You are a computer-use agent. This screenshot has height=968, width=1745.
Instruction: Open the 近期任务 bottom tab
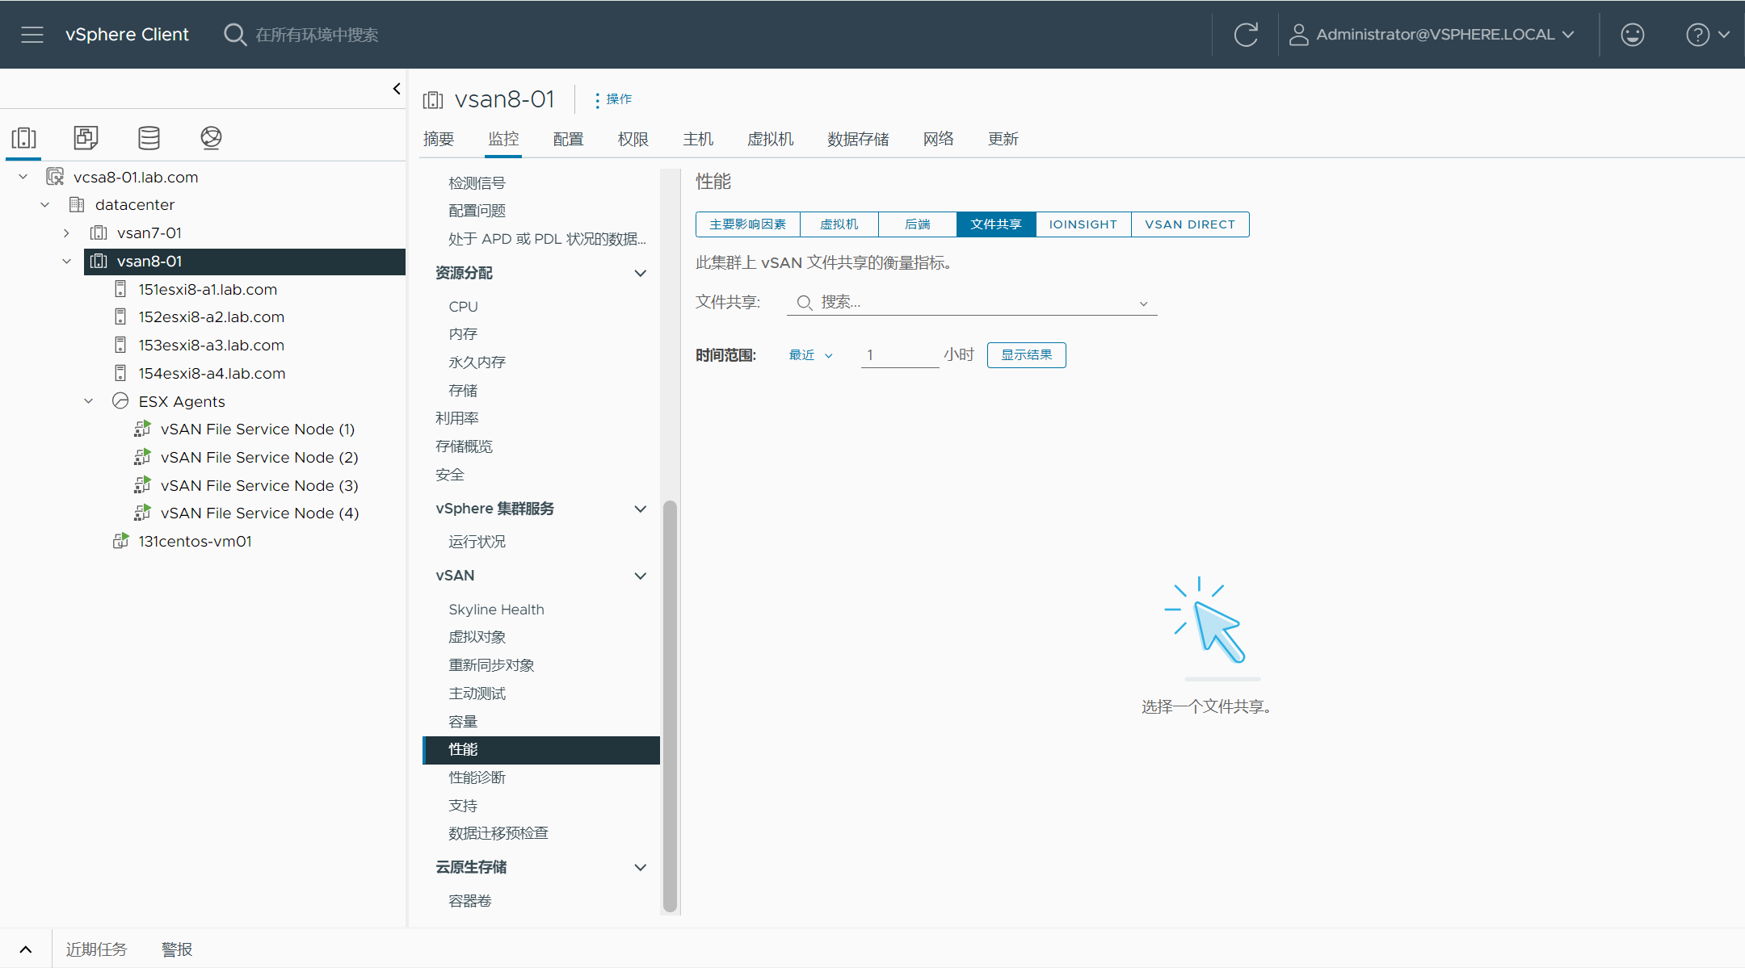point(96,949)
